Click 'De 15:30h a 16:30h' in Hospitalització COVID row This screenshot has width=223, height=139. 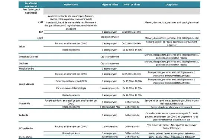(131, 74)
